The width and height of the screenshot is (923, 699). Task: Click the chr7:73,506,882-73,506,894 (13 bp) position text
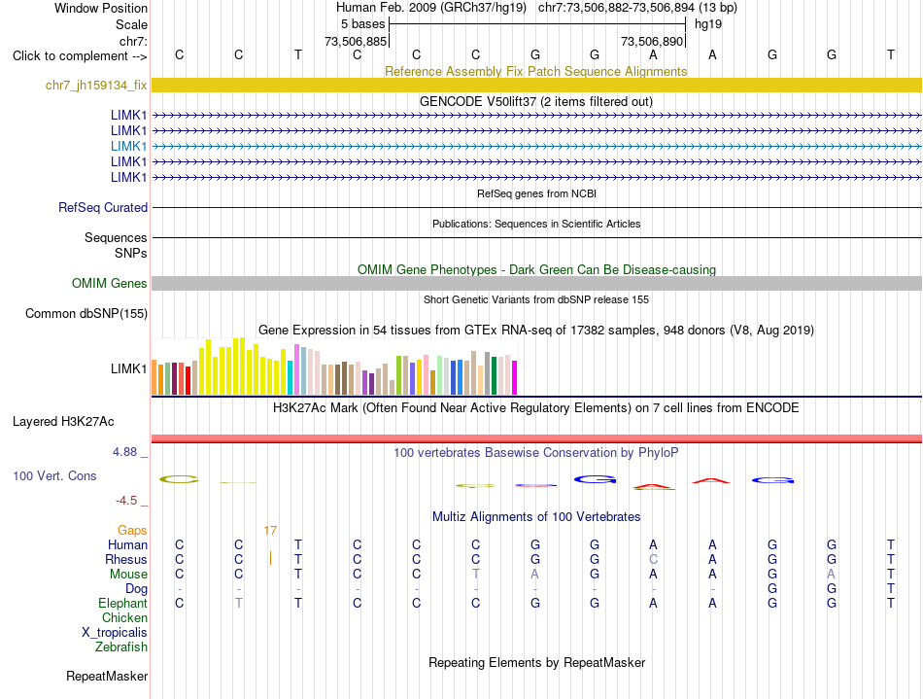point(637,8)
